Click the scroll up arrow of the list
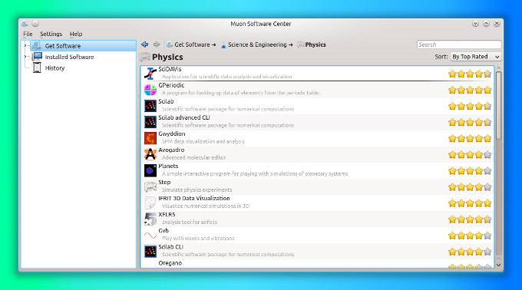Screen dimensions: 522x290 click(498, 68)
